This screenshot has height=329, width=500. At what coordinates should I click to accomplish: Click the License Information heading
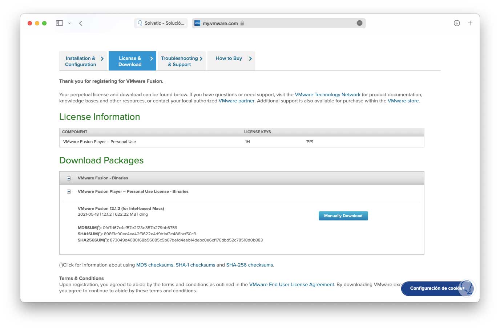(100, 117)
